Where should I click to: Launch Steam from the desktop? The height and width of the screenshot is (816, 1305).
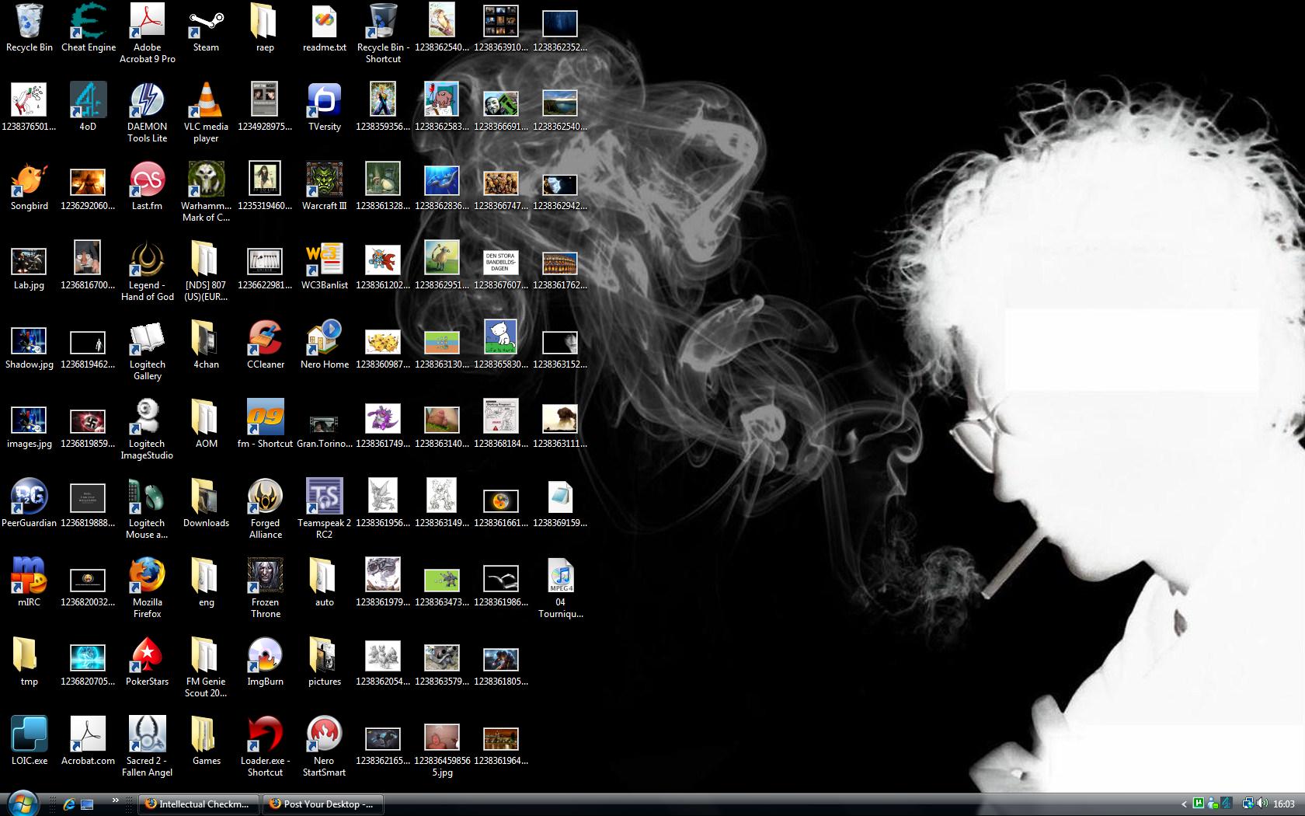(205, 21)
